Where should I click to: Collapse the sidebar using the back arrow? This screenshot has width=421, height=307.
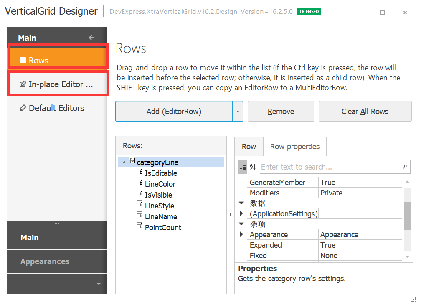click(x=91, y=37)
